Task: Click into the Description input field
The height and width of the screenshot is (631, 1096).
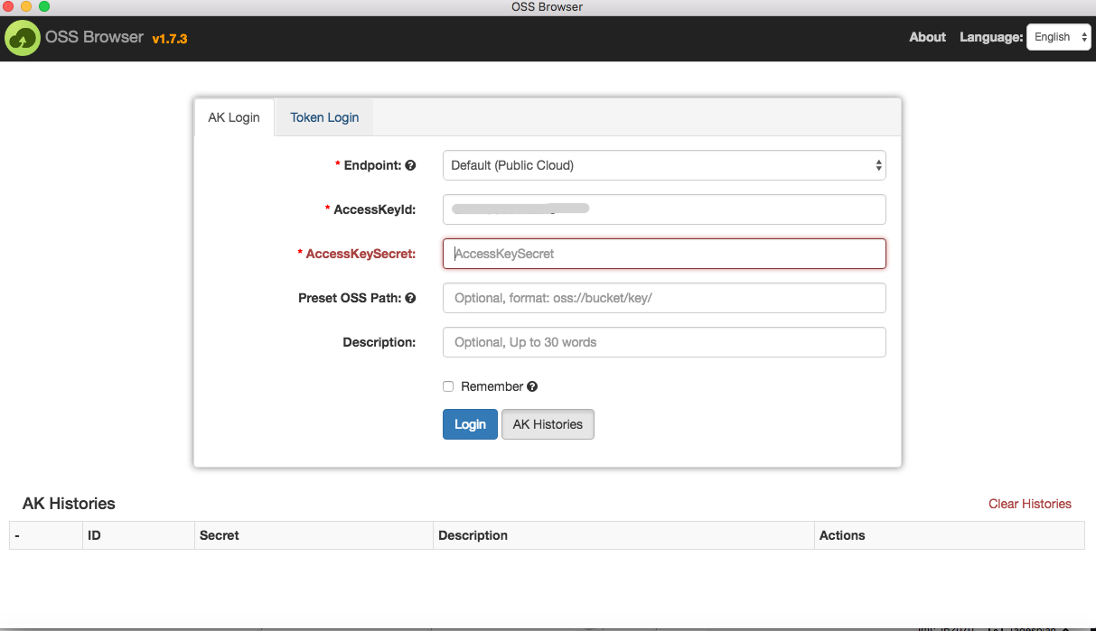Action: pyautogui.click(x=664, y=342)
